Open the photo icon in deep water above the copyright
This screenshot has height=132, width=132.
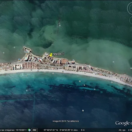coord(83,111)
